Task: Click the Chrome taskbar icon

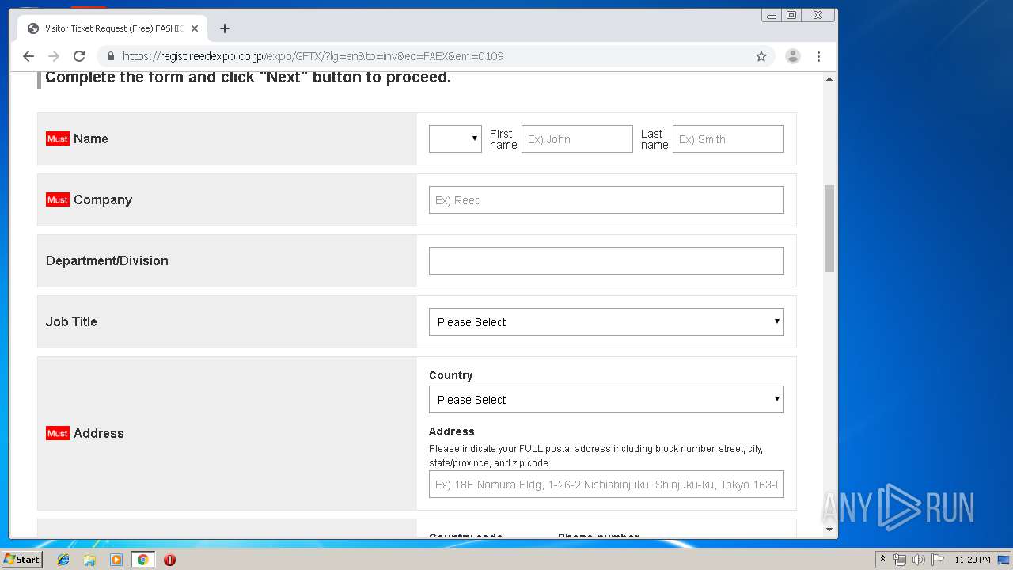Action: (142, 560)
